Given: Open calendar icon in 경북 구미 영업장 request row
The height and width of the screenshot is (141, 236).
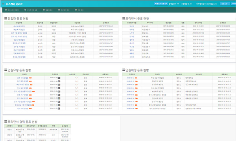Looking at the screenshot, I should [59, 78].
